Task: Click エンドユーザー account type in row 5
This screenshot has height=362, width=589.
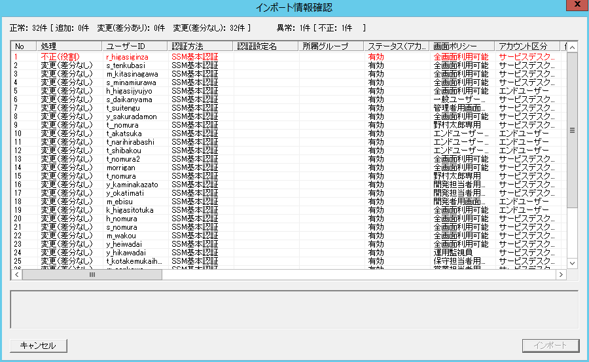Action: [524, 91]
